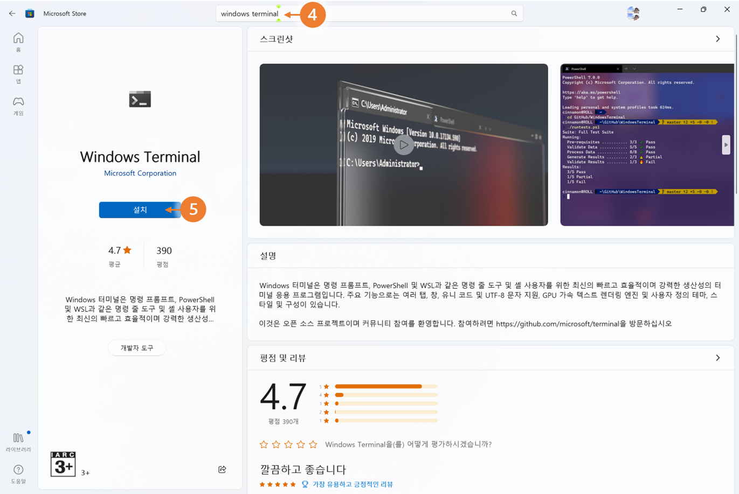
Task: Rate Windows Terminal three stars
Action: tap(288, 444)
